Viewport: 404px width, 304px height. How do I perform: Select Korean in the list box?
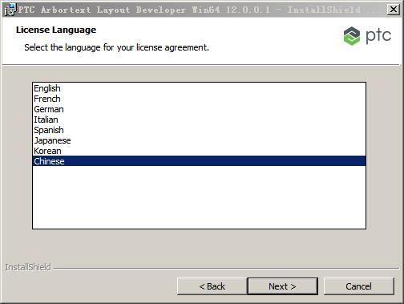click(199, 151)
